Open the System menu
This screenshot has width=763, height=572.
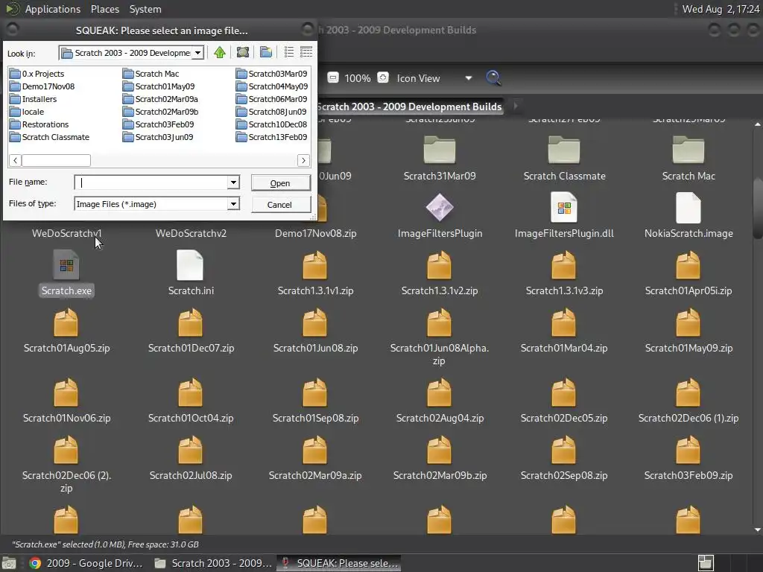(145, 9)
